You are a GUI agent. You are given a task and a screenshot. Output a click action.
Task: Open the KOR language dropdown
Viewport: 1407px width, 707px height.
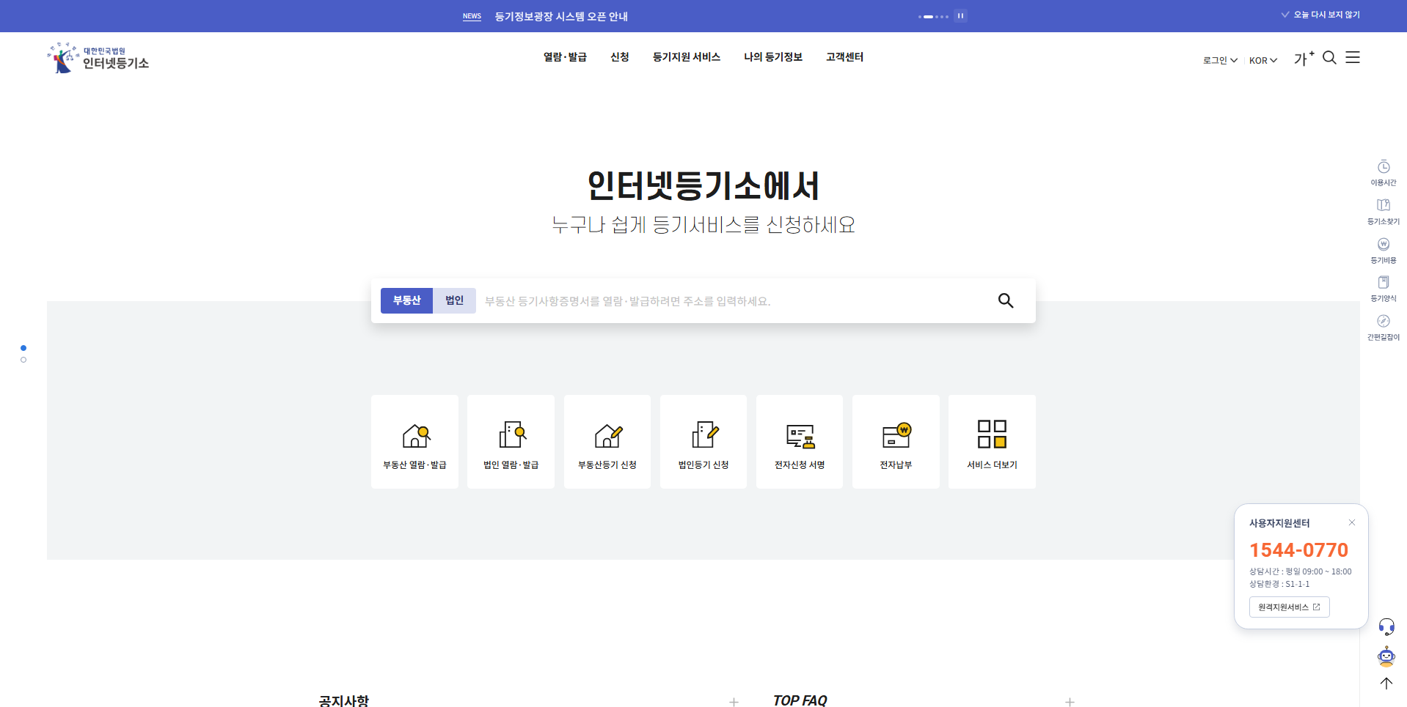(1262, 60)
